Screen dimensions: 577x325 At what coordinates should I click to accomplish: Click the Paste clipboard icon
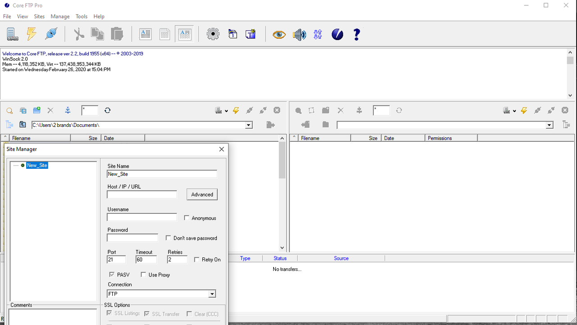[117, 34]
